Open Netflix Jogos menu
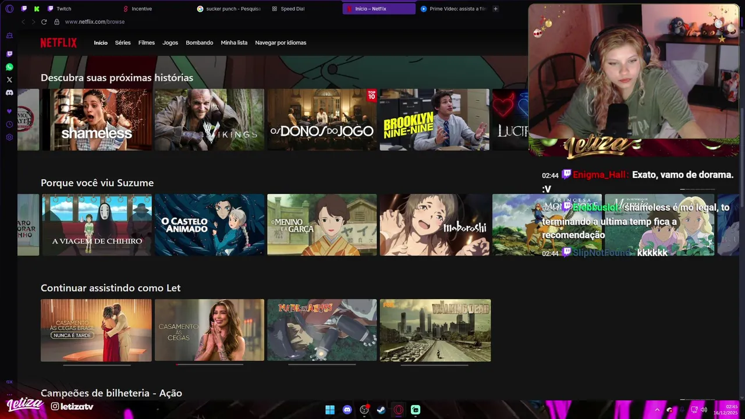Screen dimensions: 745x419 pos(170,42)
